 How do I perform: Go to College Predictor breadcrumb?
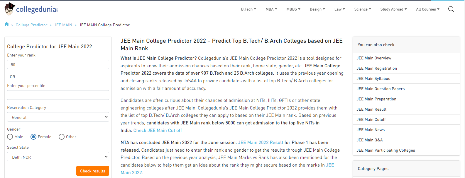click(31, 25)
